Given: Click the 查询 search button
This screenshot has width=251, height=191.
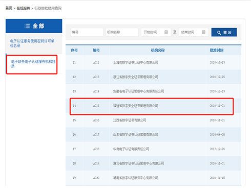Looking at the screenshot, I should tap(224, 32).
